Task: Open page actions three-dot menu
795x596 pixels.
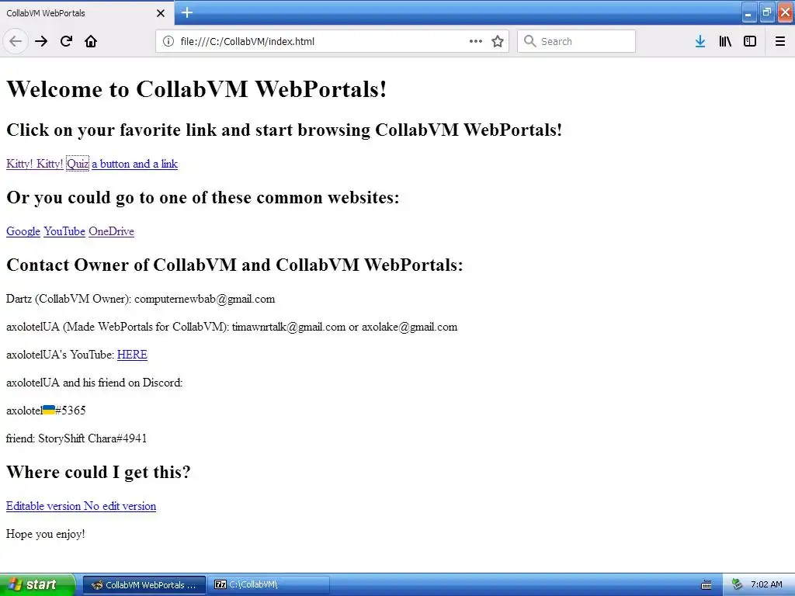Action: [476, 42]
